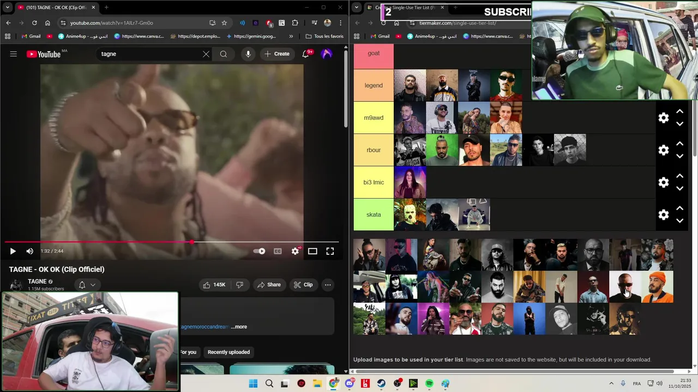The height and width of the screenshot is (392, 698).
Task: Open the player settings gear
Action: click(x=295, y=251)
